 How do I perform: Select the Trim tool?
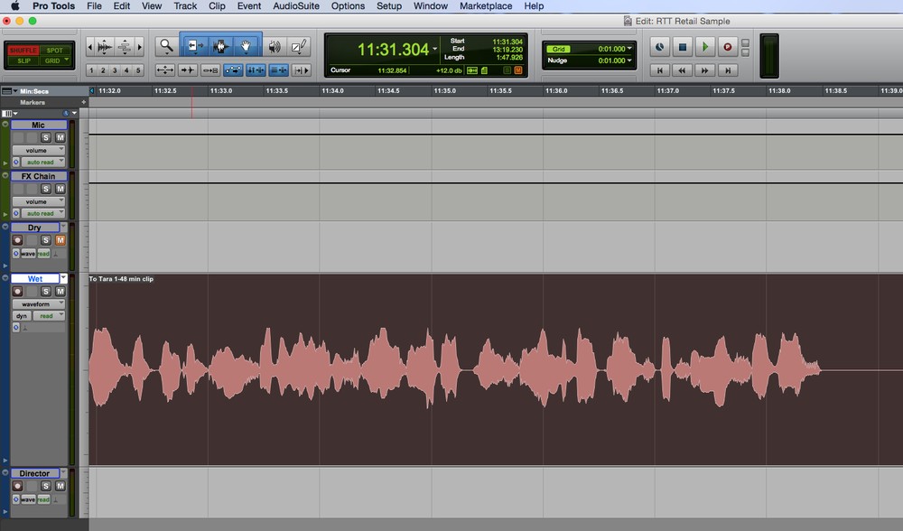tap(194, 46)
